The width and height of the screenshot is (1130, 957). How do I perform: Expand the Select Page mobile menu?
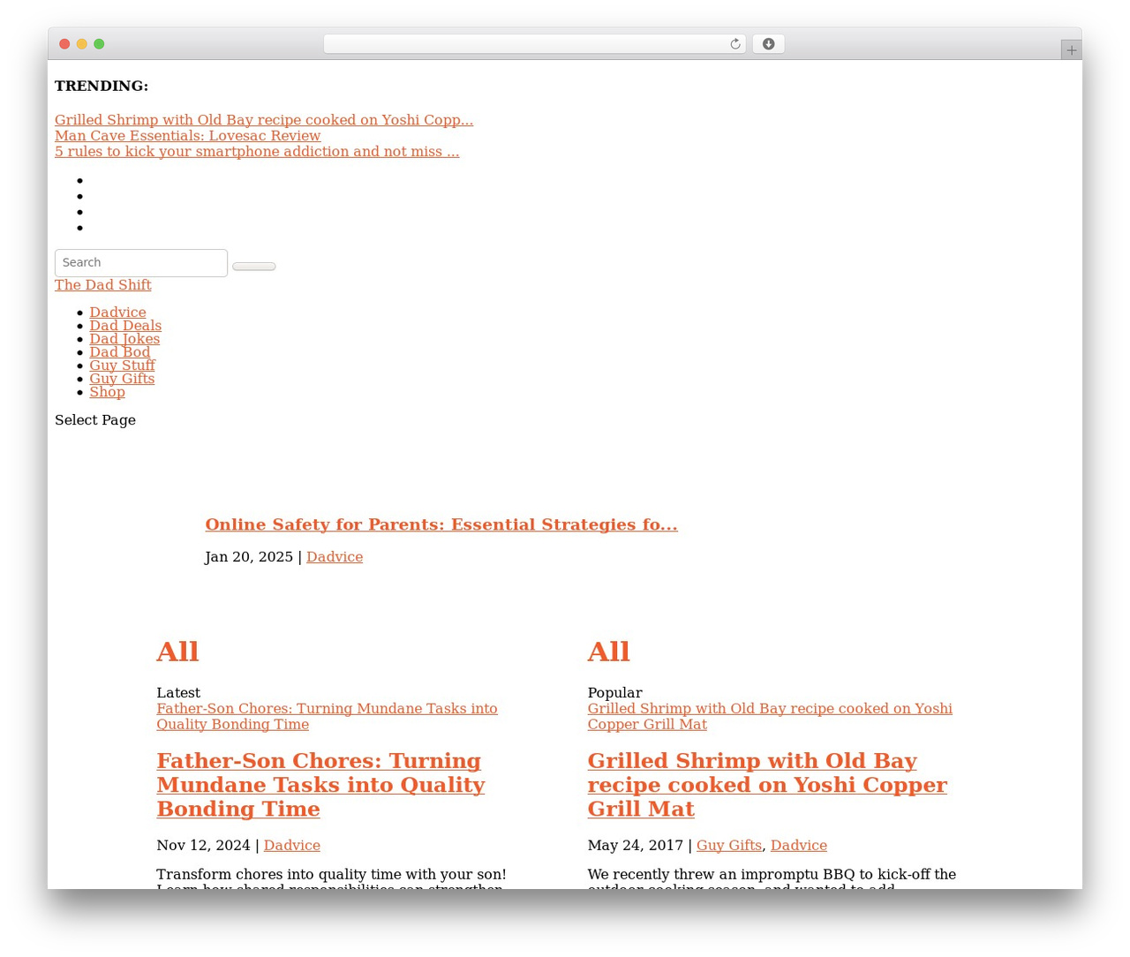coord(95,420)
